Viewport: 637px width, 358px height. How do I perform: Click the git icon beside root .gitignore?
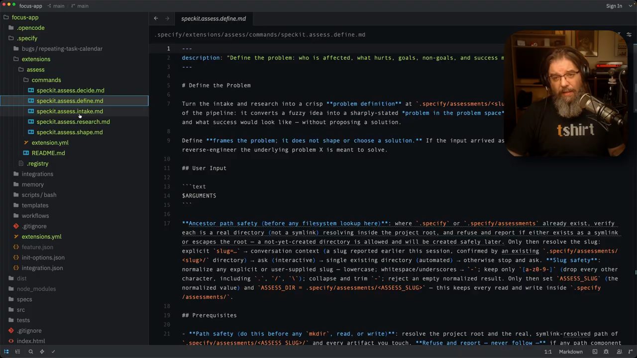coord(11,331)
